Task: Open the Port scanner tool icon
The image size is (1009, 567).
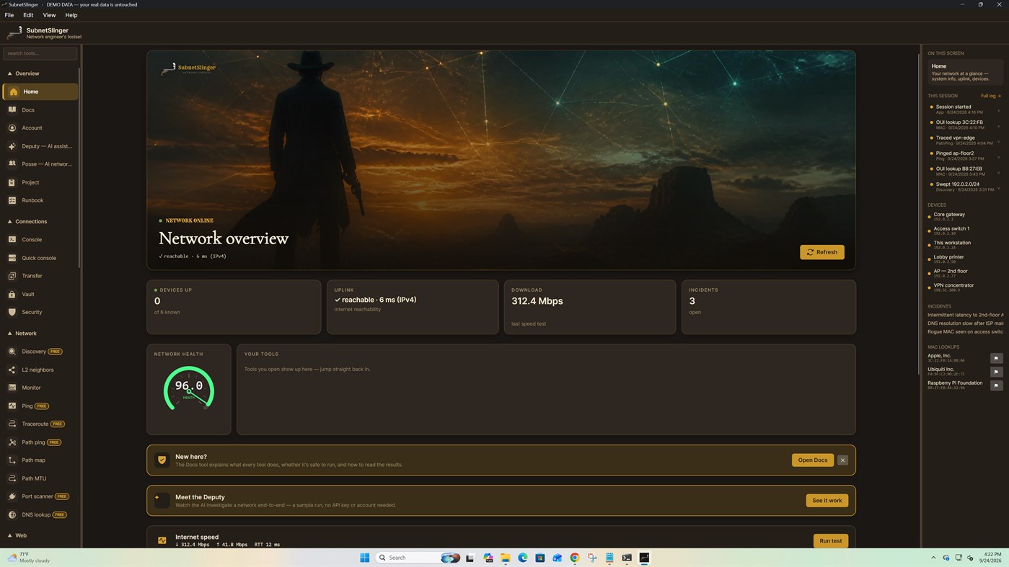Action: pyautogui.click(x=12, y=496)
